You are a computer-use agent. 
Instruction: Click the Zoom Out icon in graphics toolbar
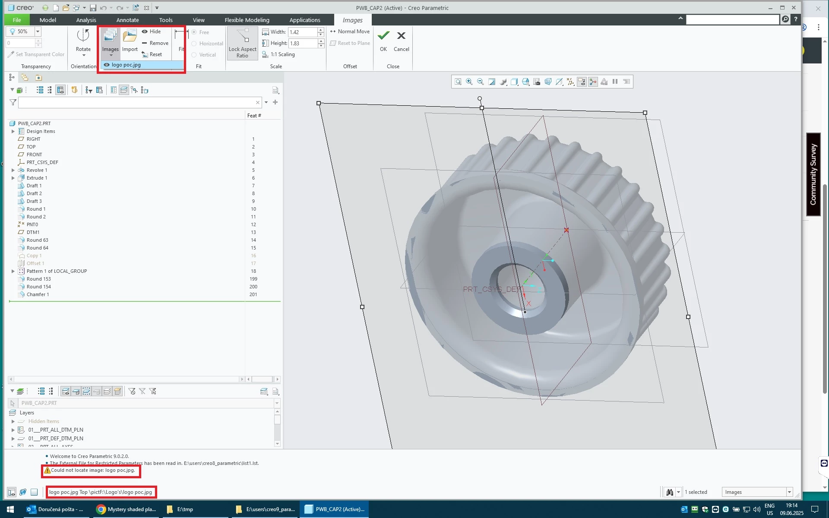pyautogui.click(x=481, y=82)
